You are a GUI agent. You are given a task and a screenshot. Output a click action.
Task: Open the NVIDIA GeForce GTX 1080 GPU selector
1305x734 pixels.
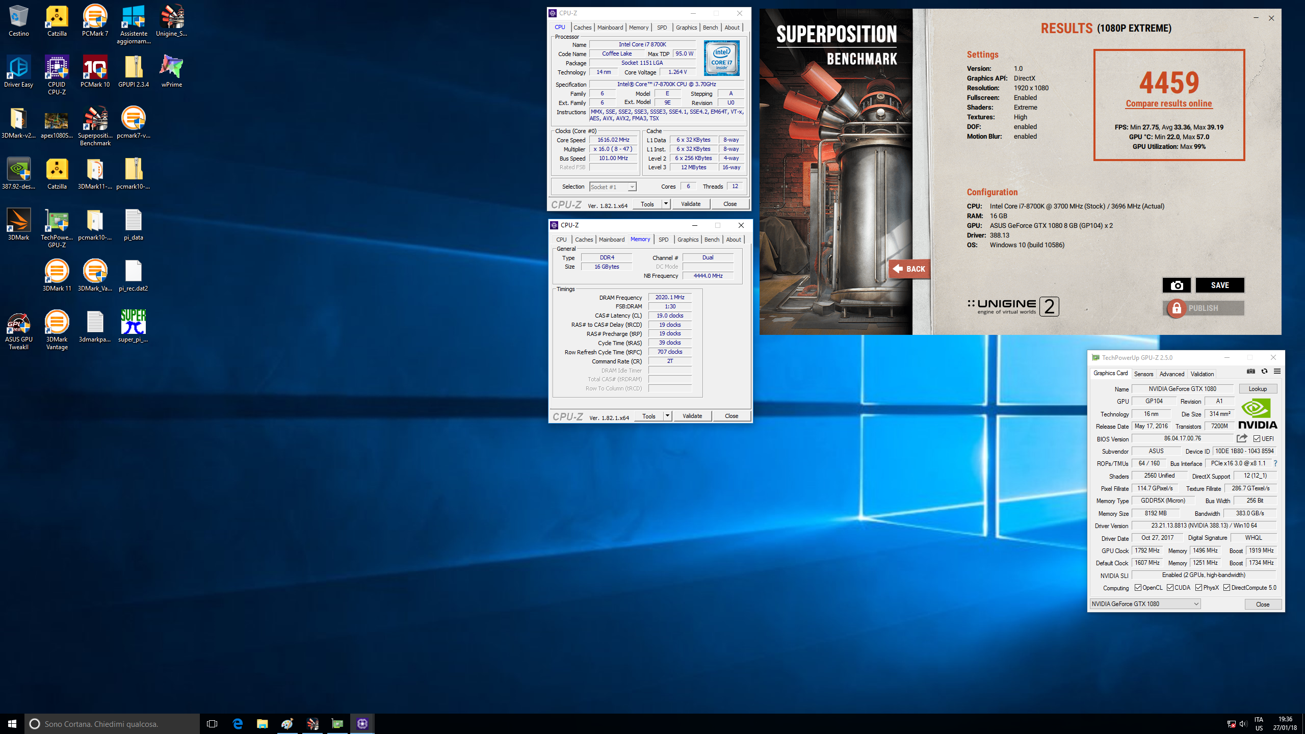(x=1145, y=604)
